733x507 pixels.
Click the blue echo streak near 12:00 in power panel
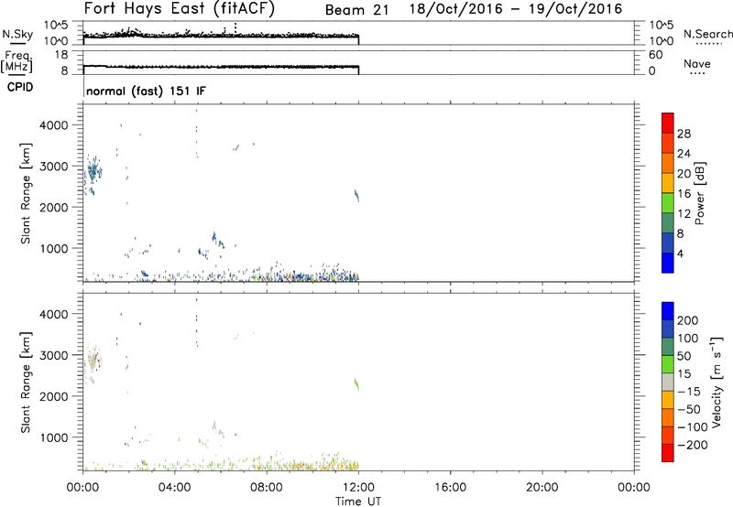[356, 195]
